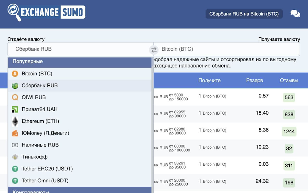This screenshot has width=308, height=193.
Task: Click the Sberbank green icon
Action: 15,86
